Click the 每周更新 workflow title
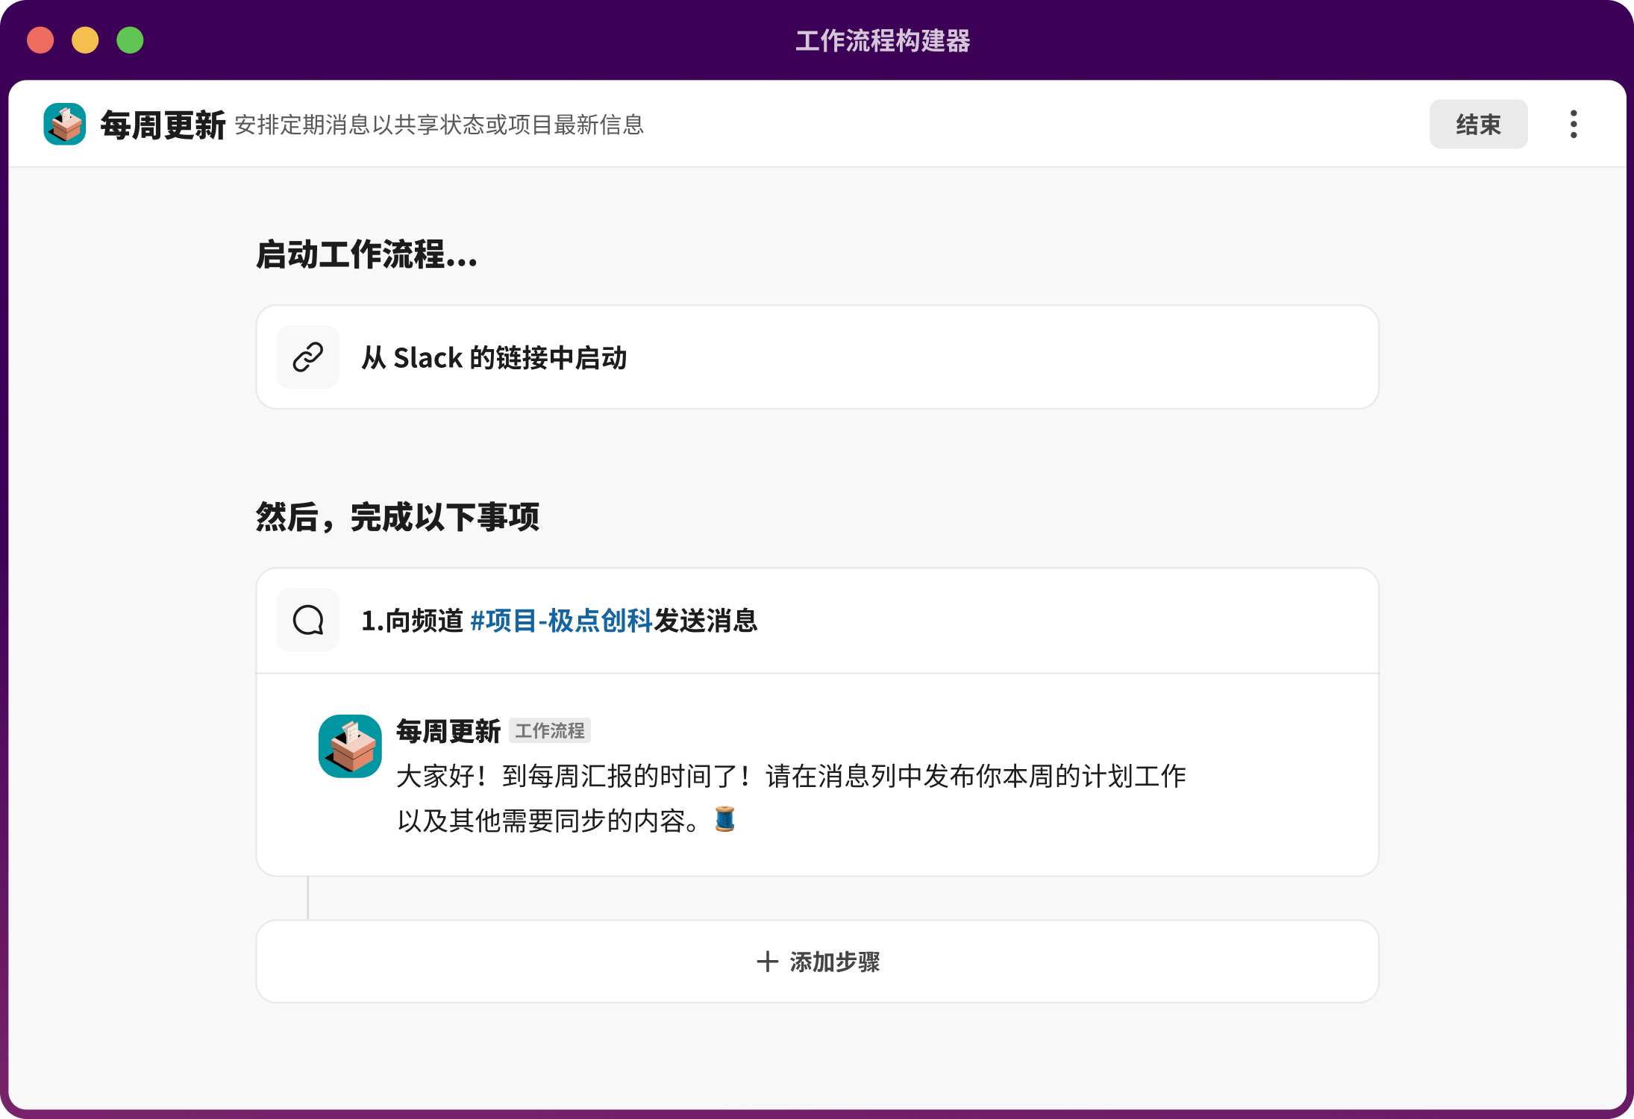 coord(163,123)
